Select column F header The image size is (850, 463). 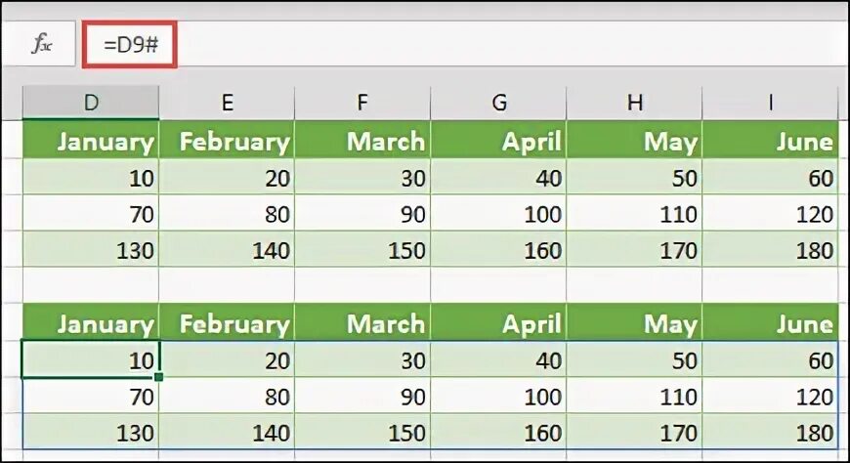[362, 103]
